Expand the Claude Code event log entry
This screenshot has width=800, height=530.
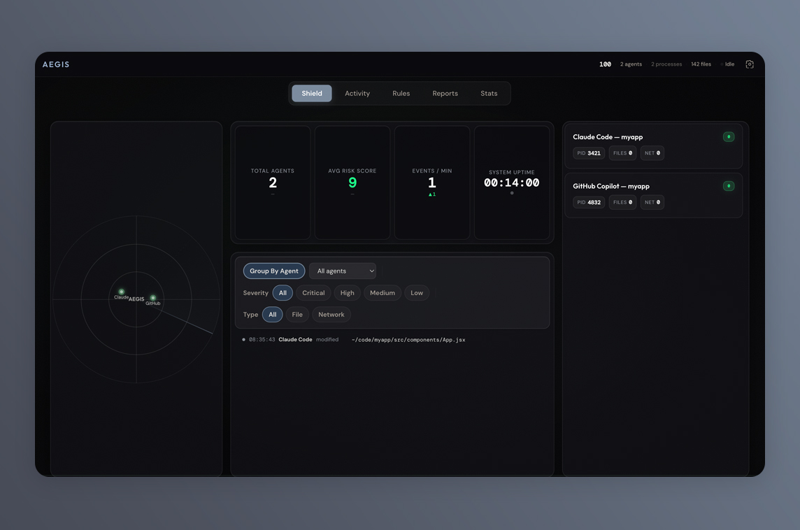tap(353, 340)
